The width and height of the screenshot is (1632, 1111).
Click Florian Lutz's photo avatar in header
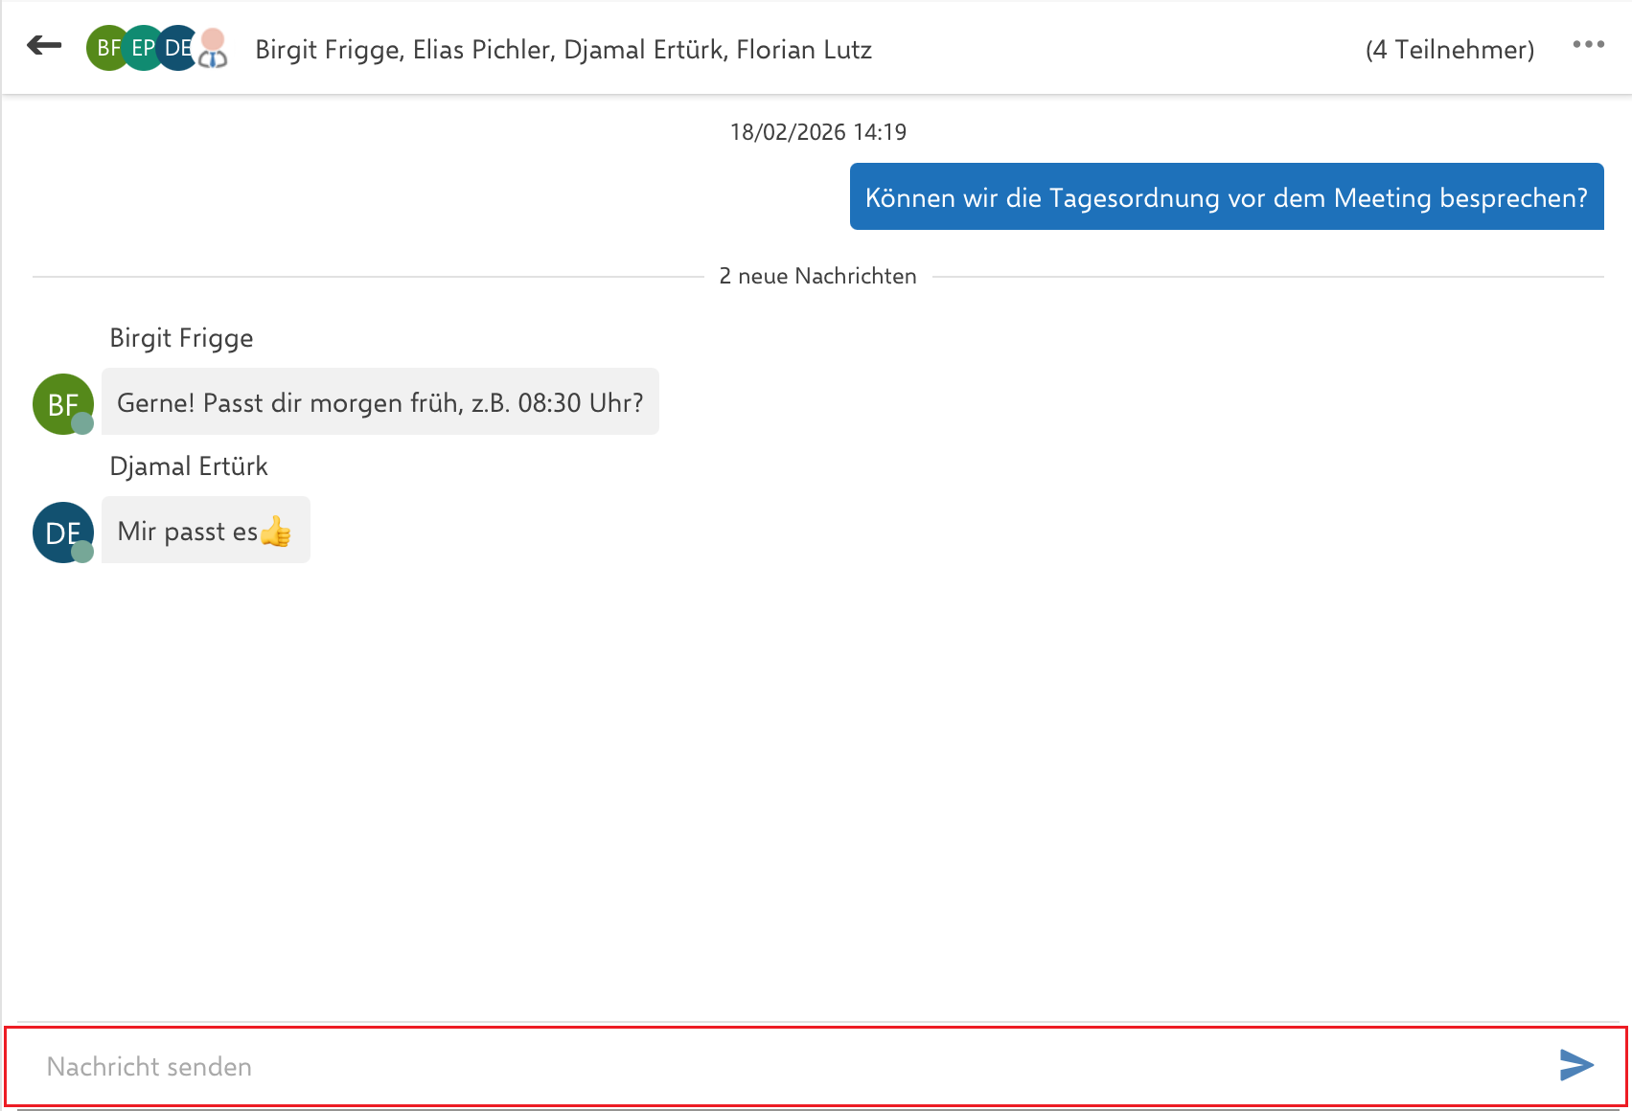[x=214, y=48]
